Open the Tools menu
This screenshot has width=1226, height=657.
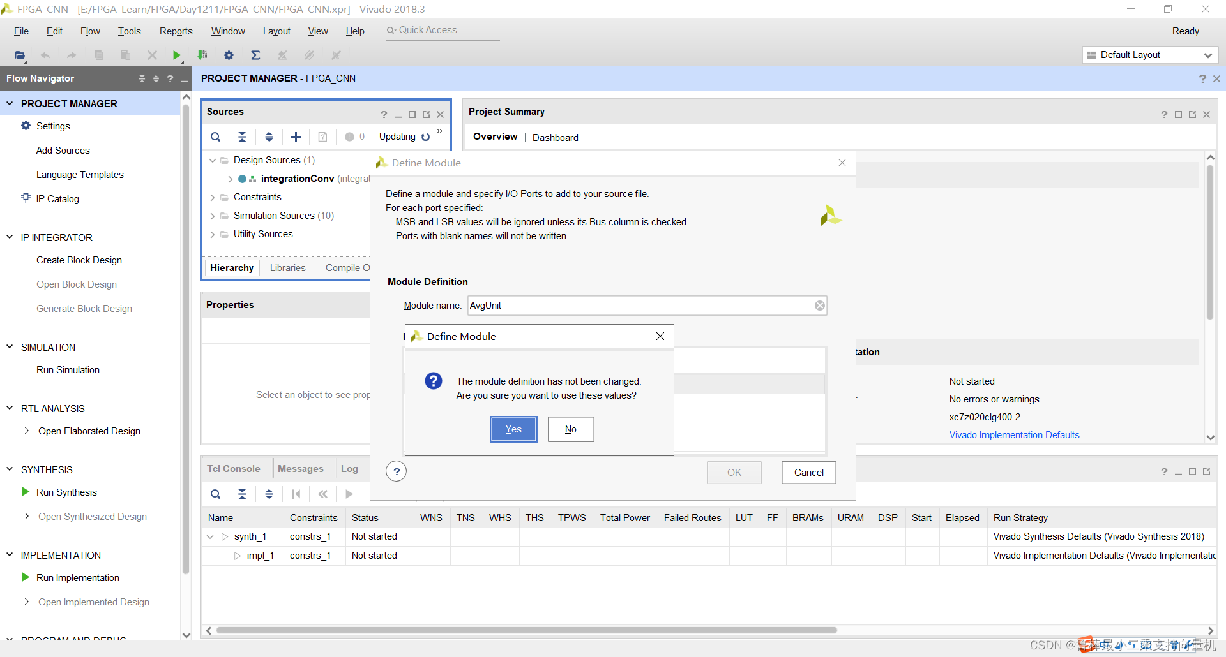129,31
